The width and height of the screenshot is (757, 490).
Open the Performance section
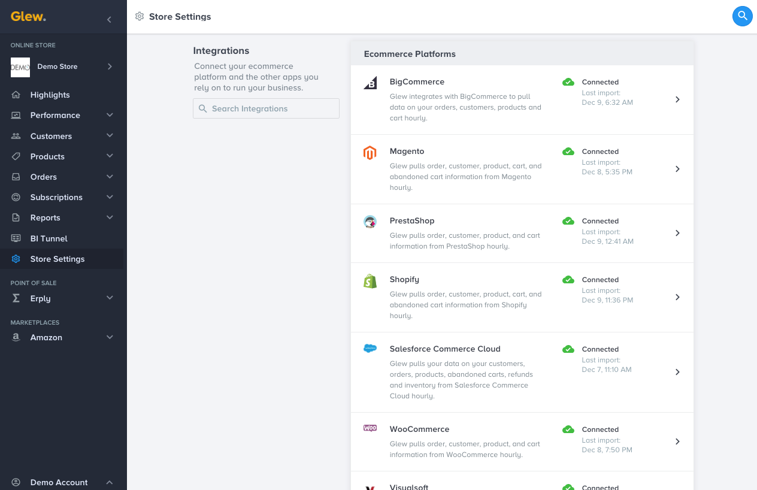pyautogui.click(x=55, y=115)
